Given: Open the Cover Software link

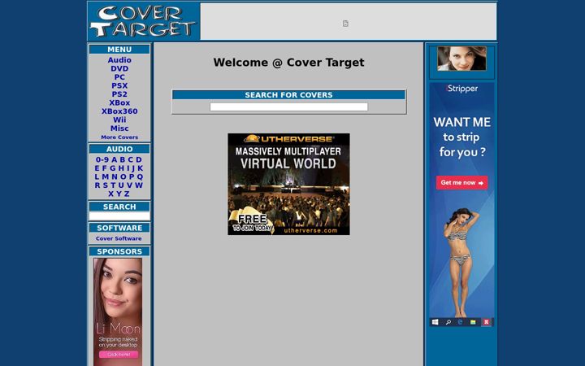Looking at the screenshot, I should (119, 238).
